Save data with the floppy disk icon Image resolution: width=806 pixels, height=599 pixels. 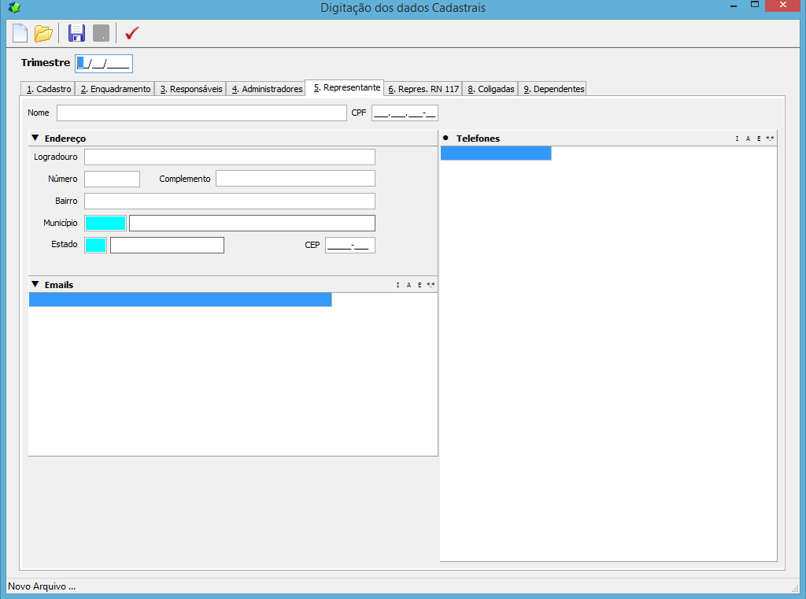(x=76, y=33)
